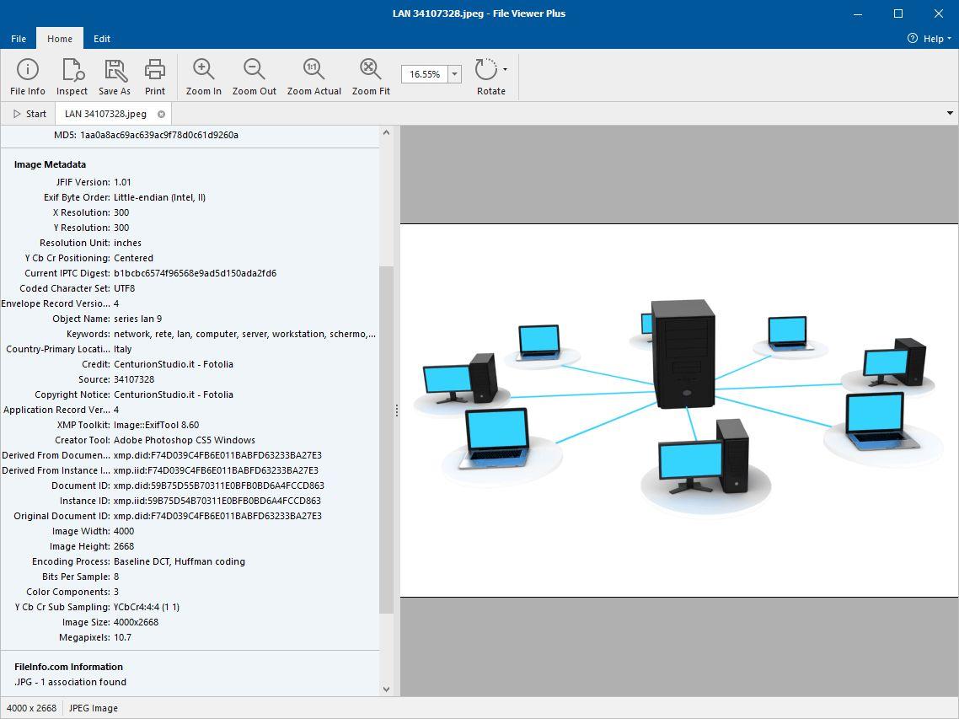
Task: Select the Little-endian (Intel, II) value
Action: click(159, 197)
